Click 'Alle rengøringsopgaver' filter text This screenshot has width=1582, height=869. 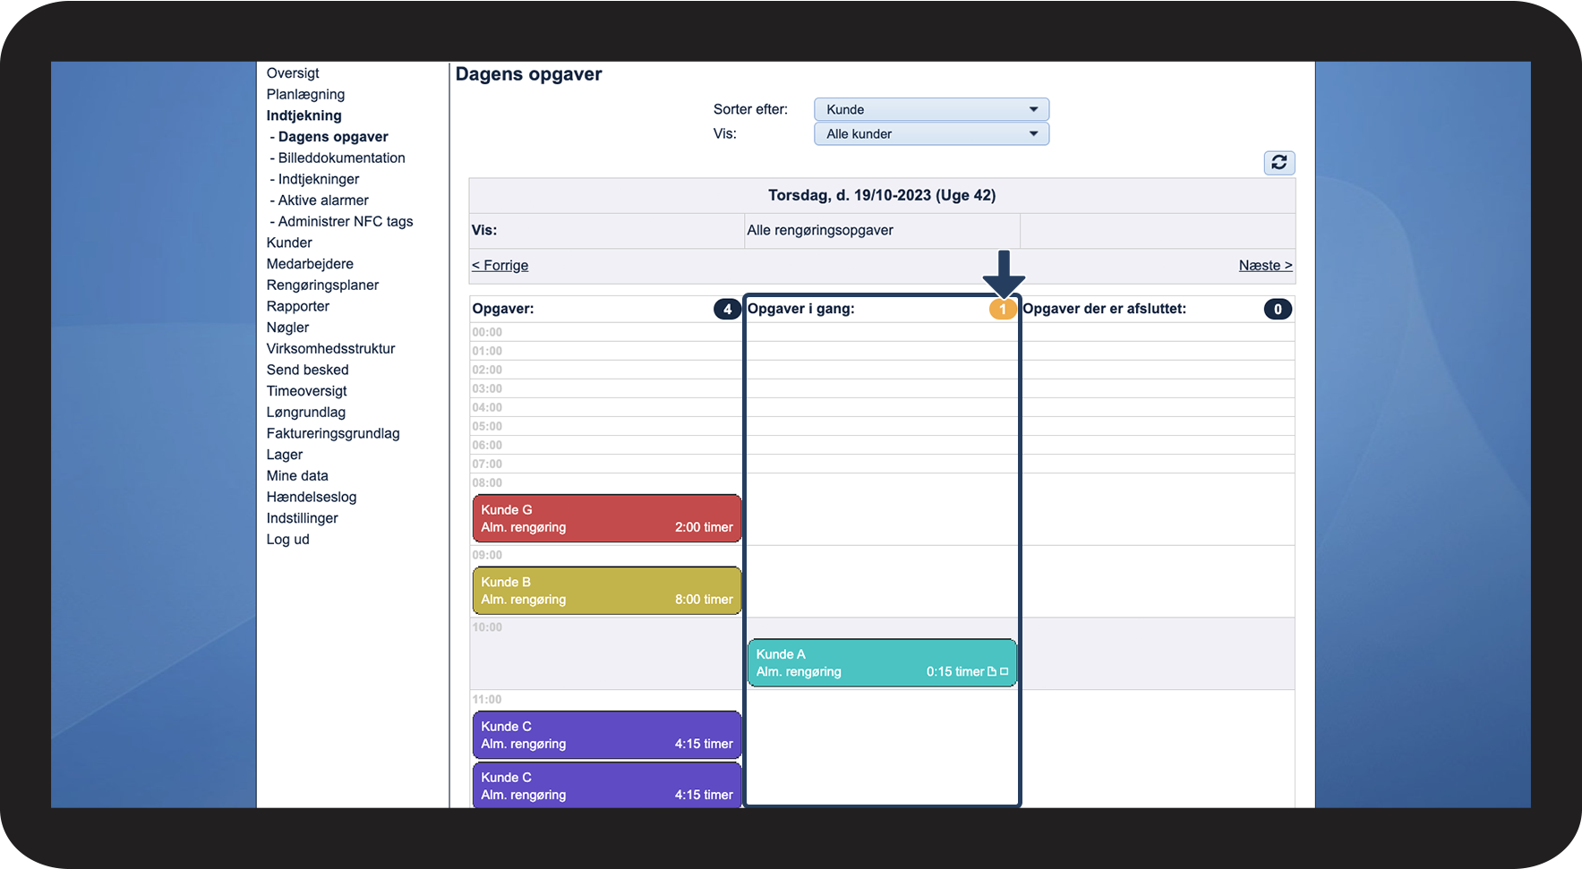pyautogui.click(x=820, y=230)
